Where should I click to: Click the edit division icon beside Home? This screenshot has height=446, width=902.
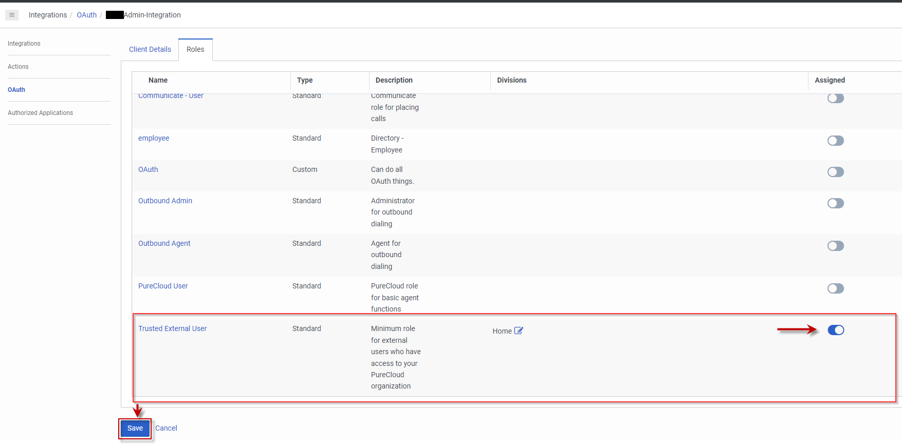pos(519,331)
